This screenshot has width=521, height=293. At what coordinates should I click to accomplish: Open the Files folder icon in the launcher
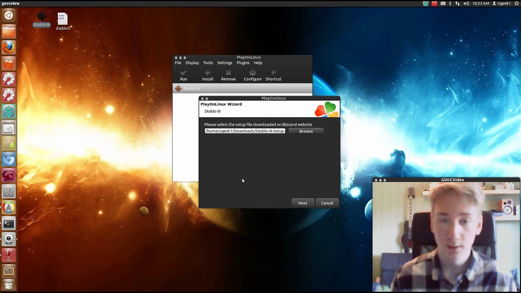(x=9, y=31)
